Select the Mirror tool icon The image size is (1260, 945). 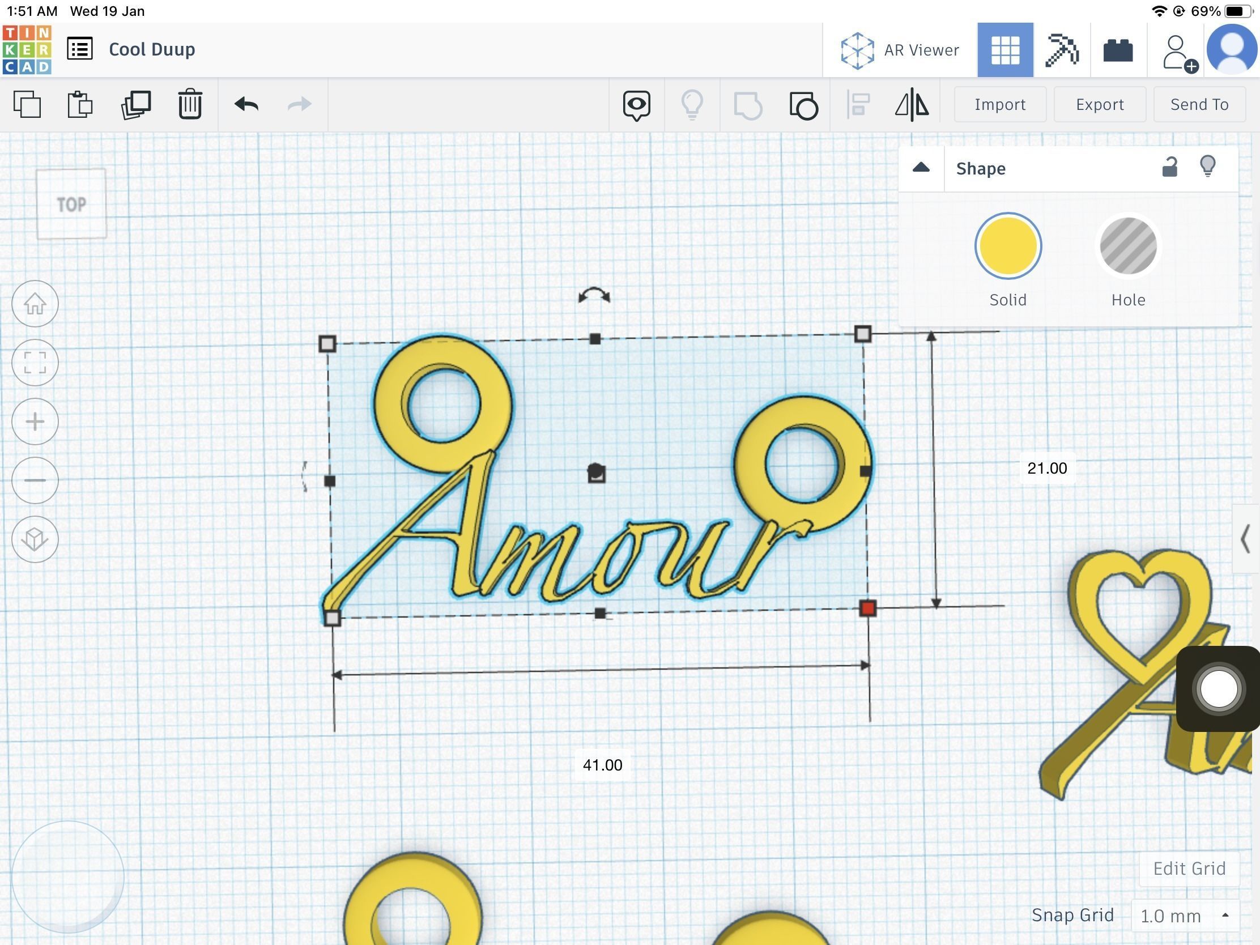click(x=912, y=105)
